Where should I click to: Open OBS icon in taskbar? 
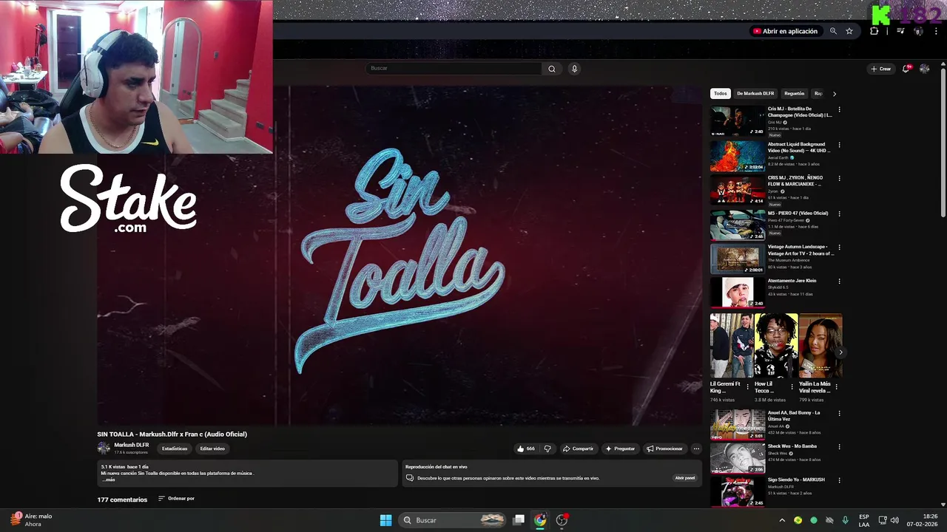562,520
